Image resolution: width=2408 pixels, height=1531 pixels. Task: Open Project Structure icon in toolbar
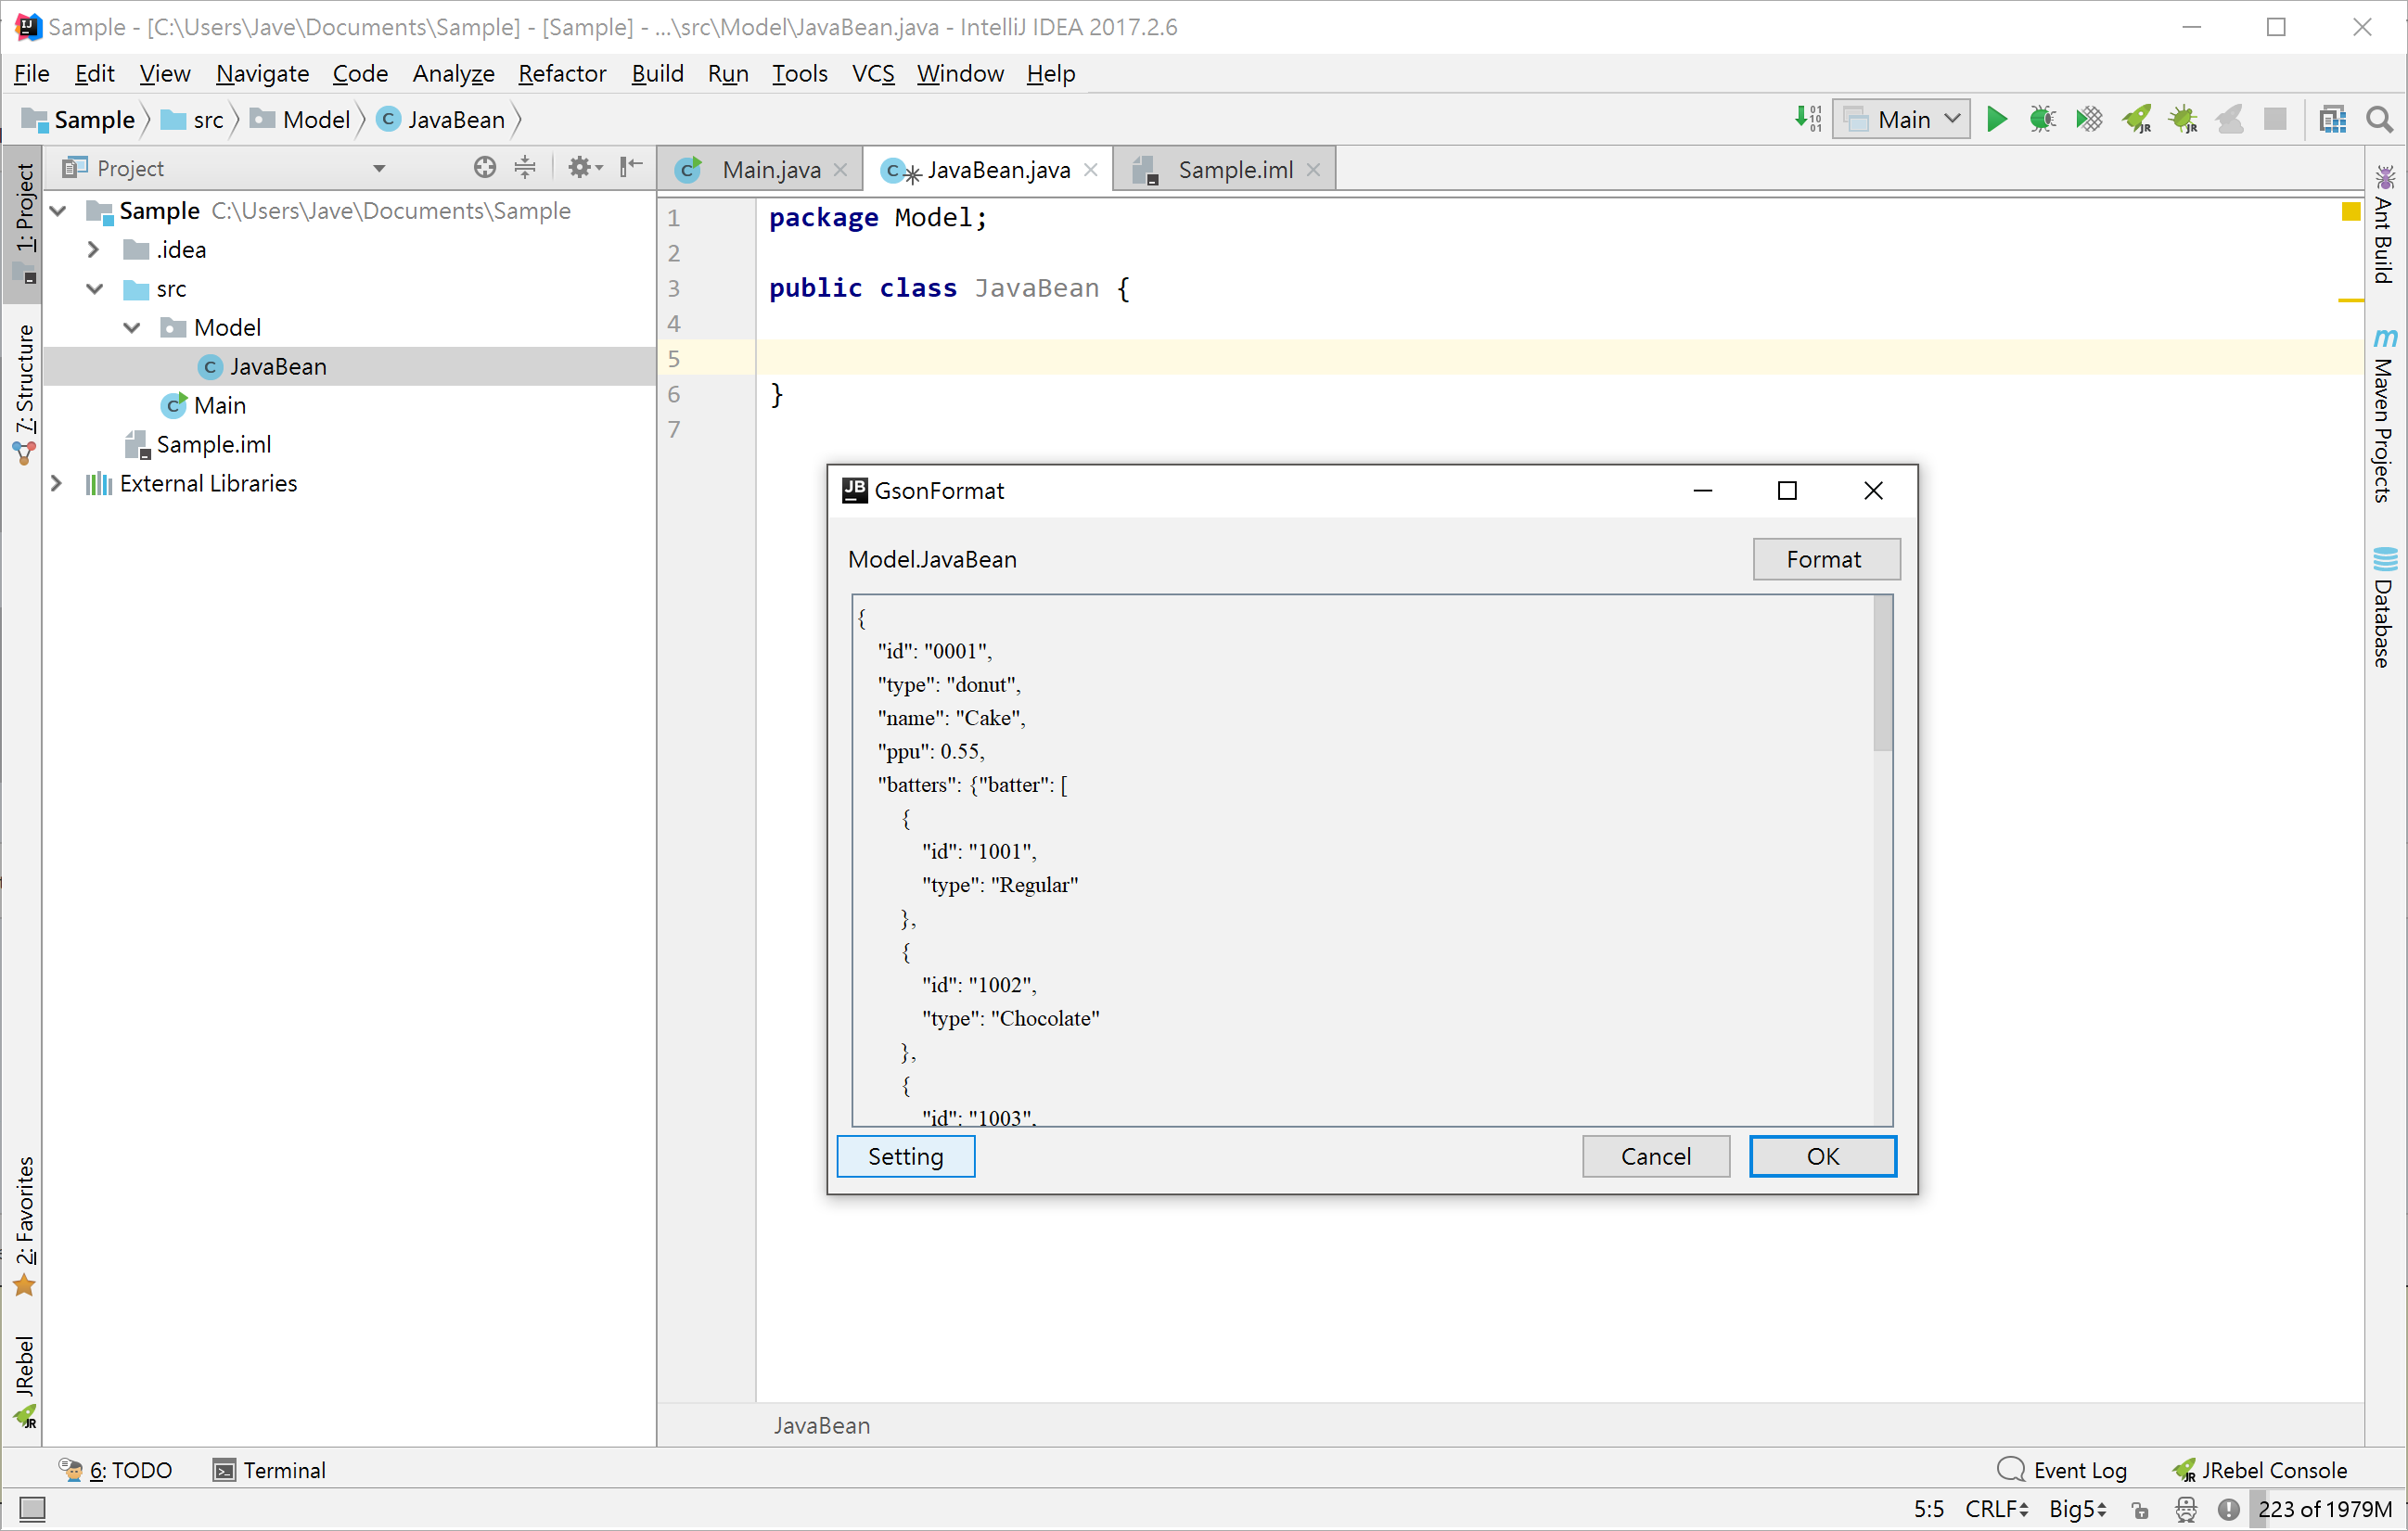click(x=2332, y=120)
